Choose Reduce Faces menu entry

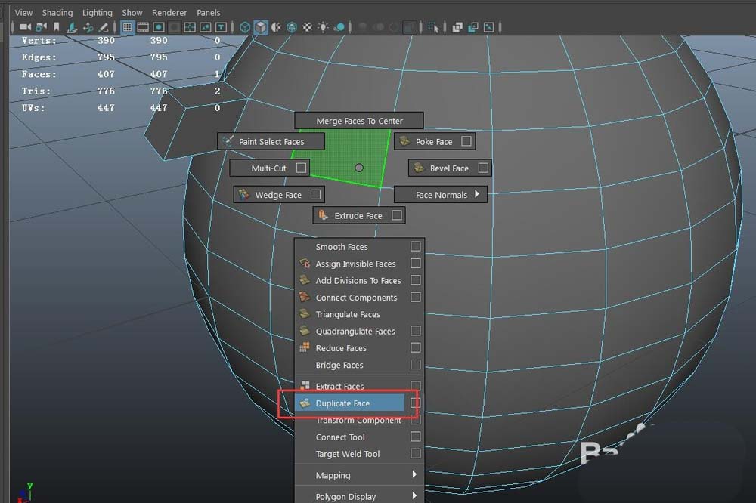pos(341,348)
